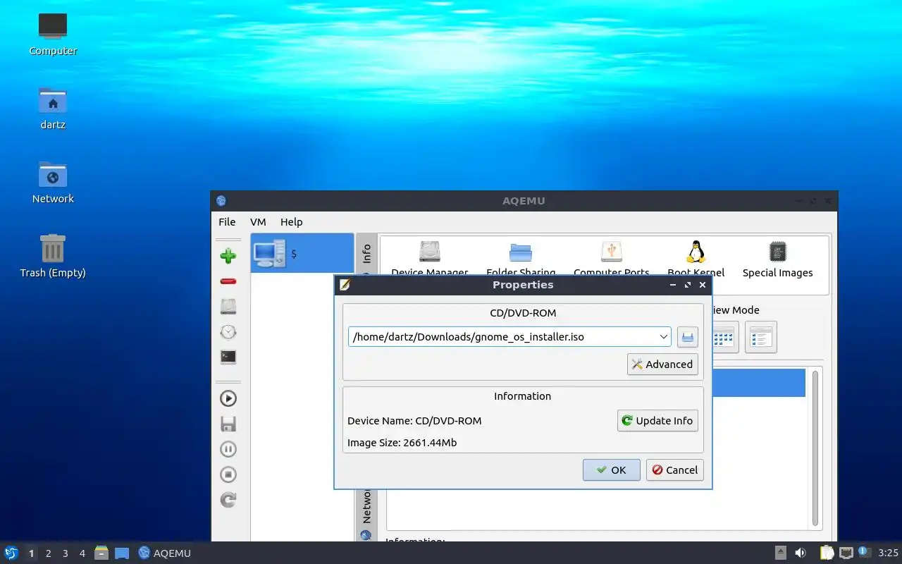
Task: Click 'Image Size: 2661.44Mb' text
Action: click(x=402, y=443)
